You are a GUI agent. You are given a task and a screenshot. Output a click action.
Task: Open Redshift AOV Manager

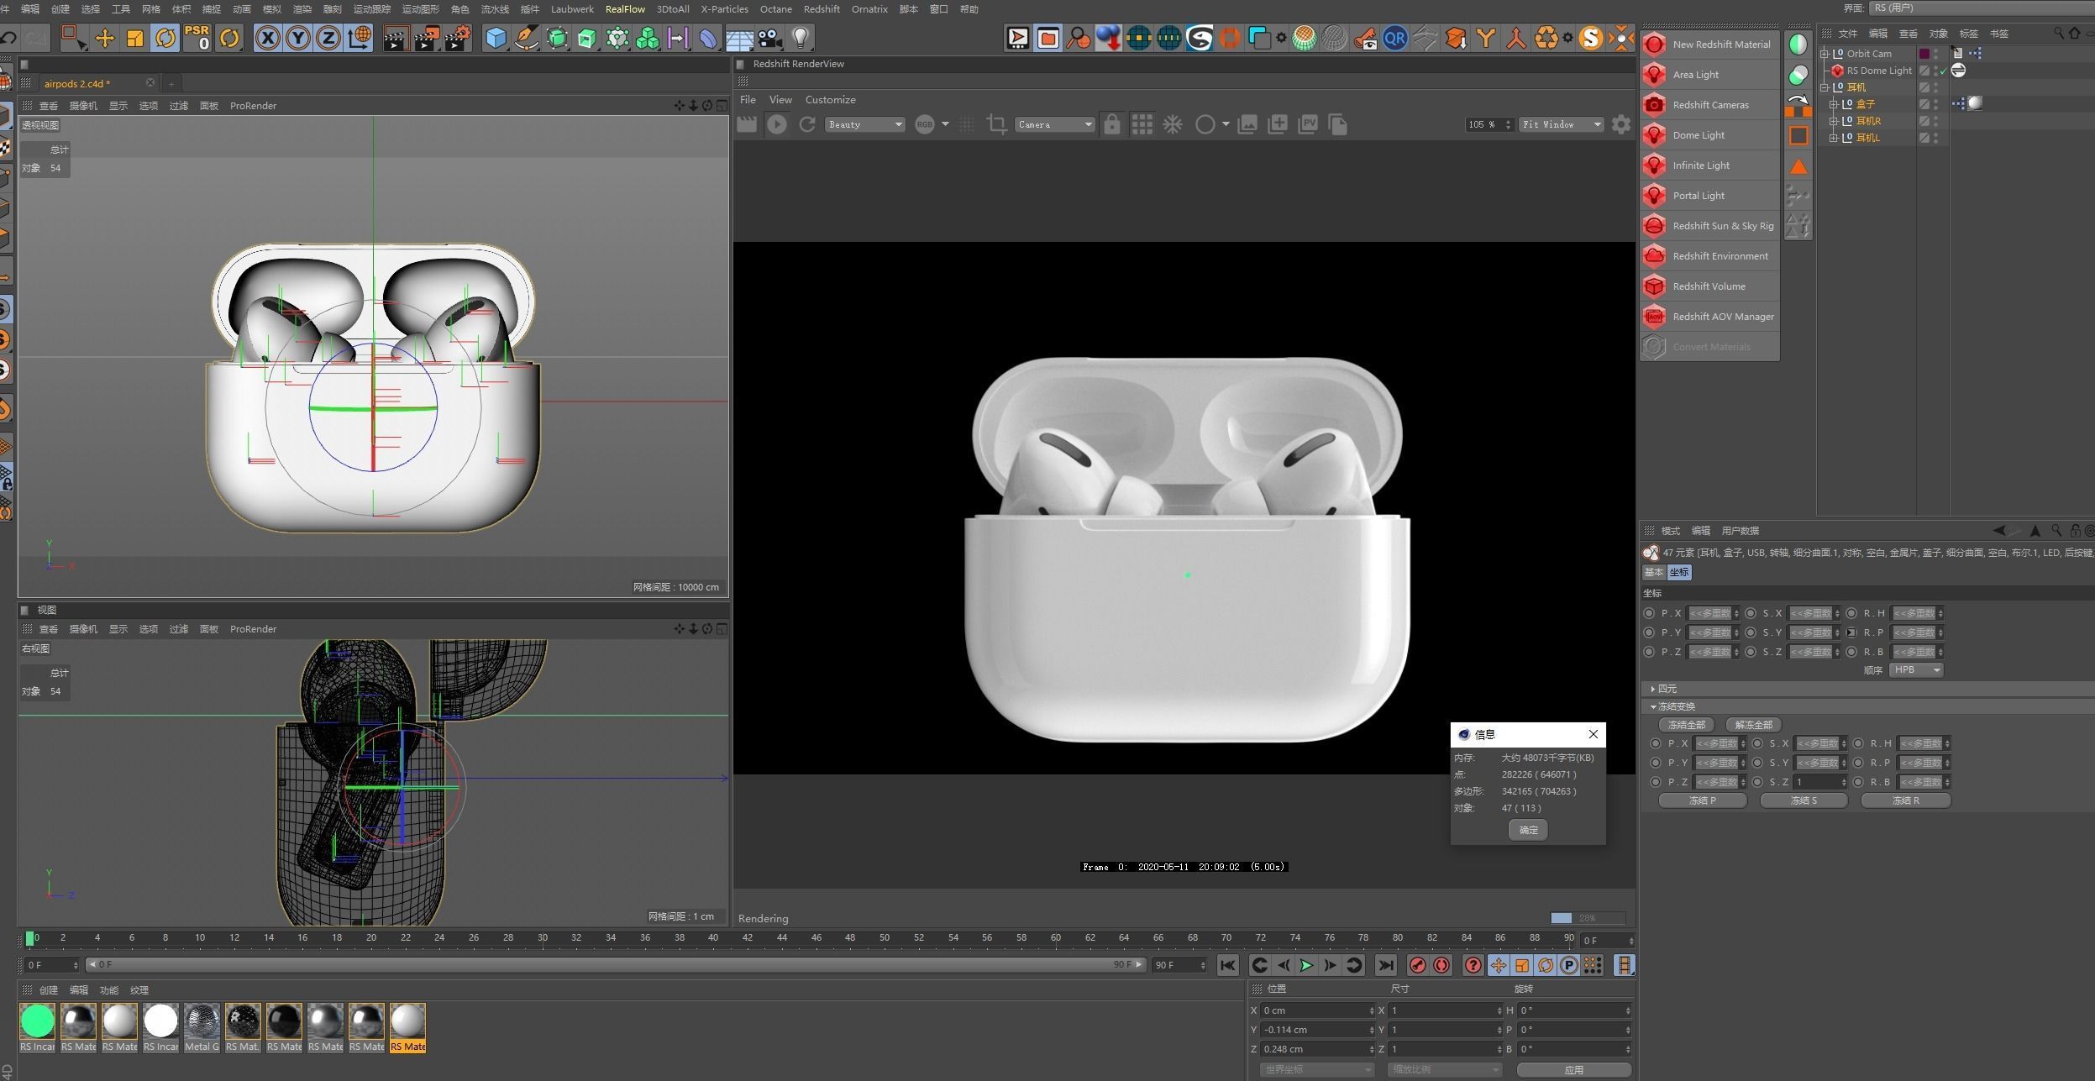pyautogui.click(x=1709, y=317)
